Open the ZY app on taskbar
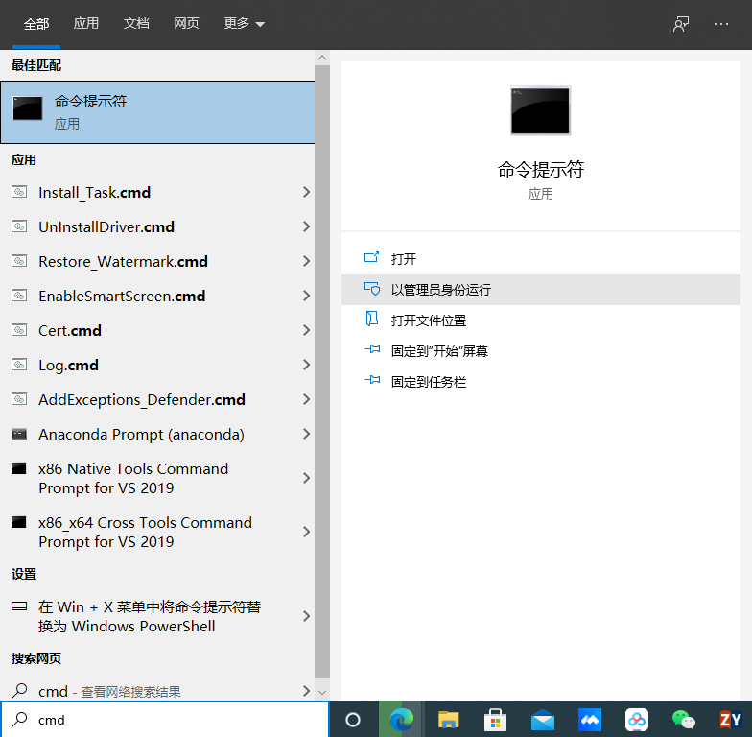This screenshot has height=737, width=752. pos(731,720)
